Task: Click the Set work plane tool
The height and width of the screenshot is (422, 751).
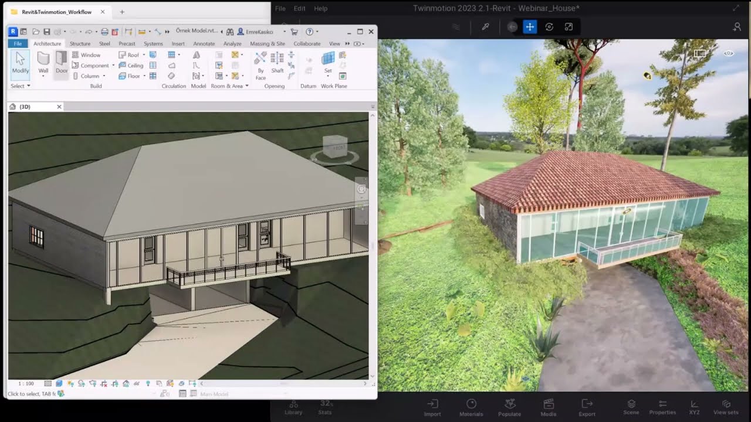Action: (328, 62)
